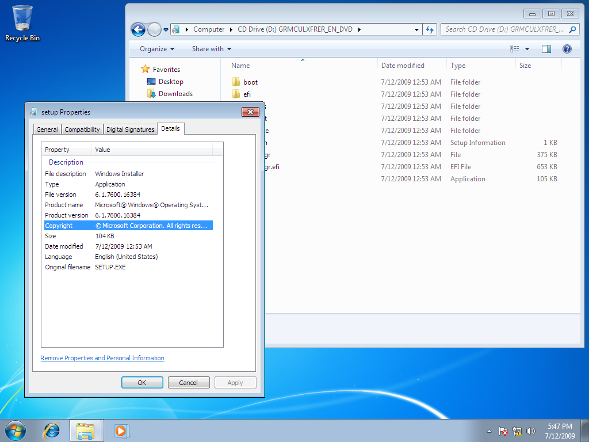Screen dimensions: 589x442
Task: Click the Search CD Drive input field
Action: click(x=503, y=29)
